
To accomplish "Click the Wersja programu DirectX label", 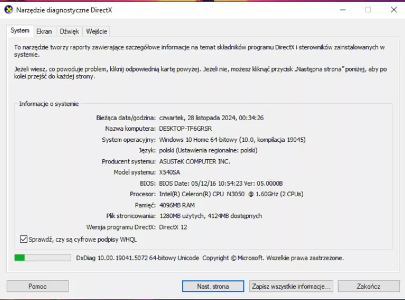I will [x=121, y=227].
